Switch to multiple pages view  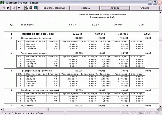(x=35, y=8)
